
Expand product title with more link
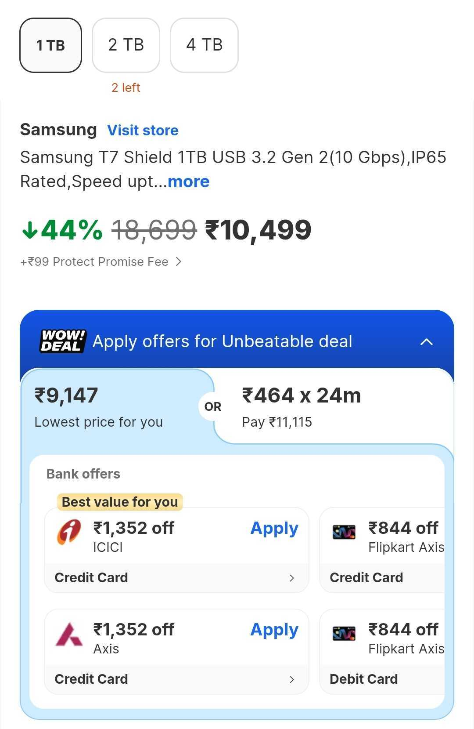point(189,181)
